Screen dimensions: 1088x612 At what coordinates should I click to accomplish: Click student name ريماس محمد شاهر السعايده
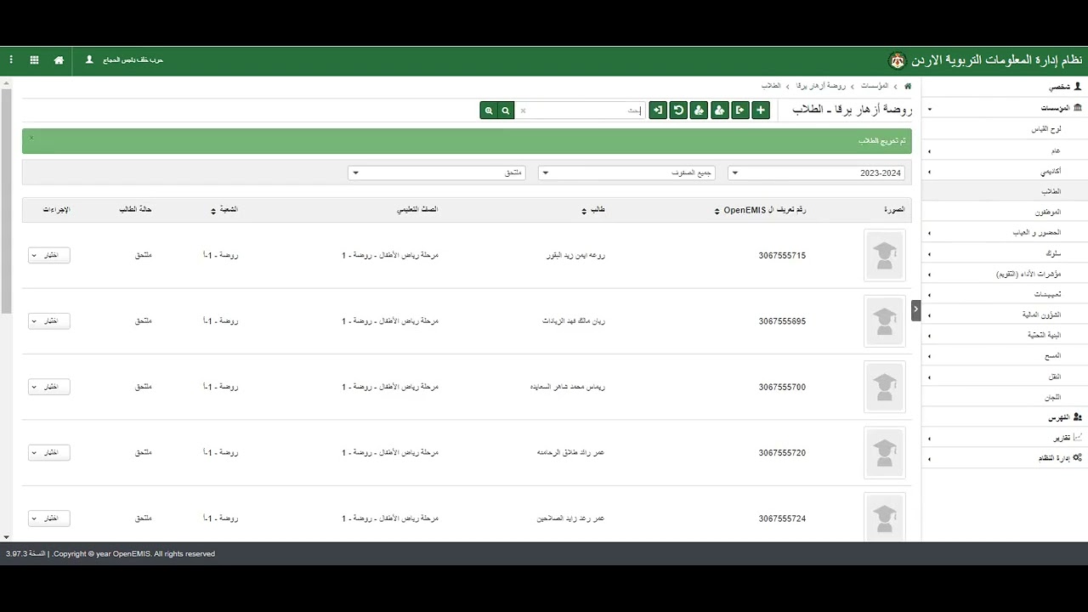pyautogui.click(x=567, y=387)
